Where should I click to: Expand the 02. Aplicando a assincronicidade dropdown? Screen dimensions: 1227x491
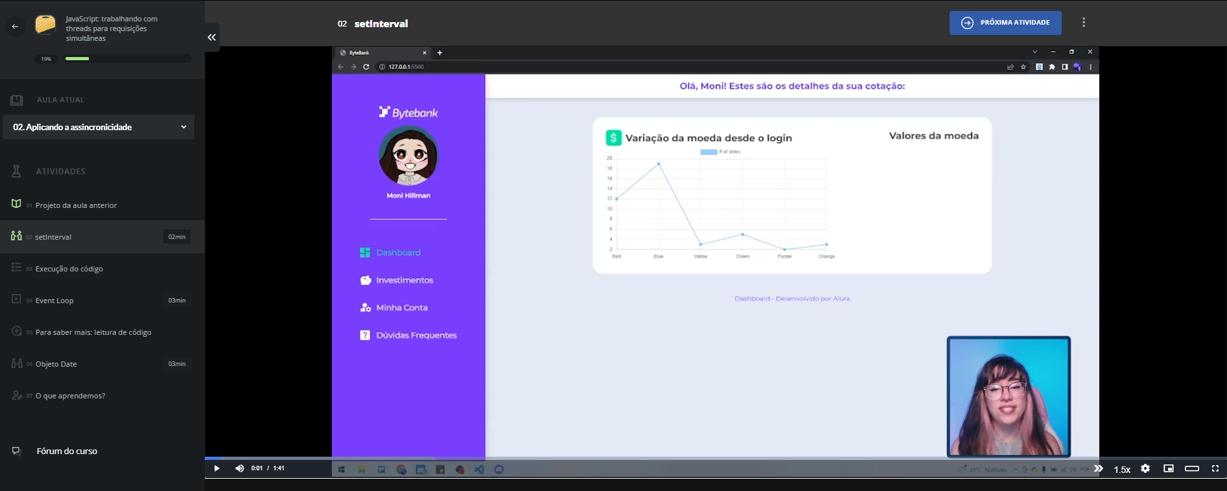[x=99, y=127]
